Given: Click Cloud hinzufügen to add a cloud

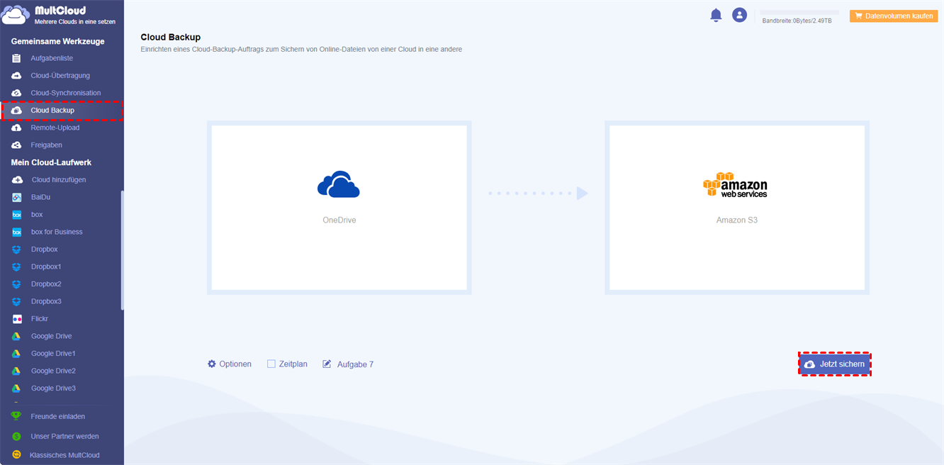Looking at the screenshot, I should (x=59, y=180).
